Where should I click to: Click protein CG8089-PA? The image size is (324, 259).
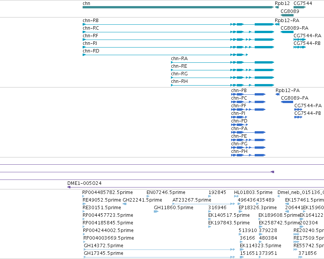[x=295, y=98]
